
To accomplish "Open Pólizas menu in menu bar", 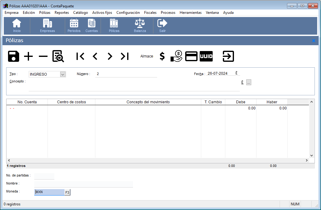I will pos(45,13).
